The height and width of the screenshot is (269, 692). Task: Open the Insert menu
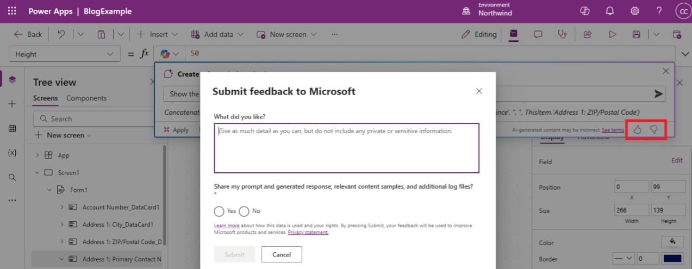pyautogui.click(x=152, y=34)
